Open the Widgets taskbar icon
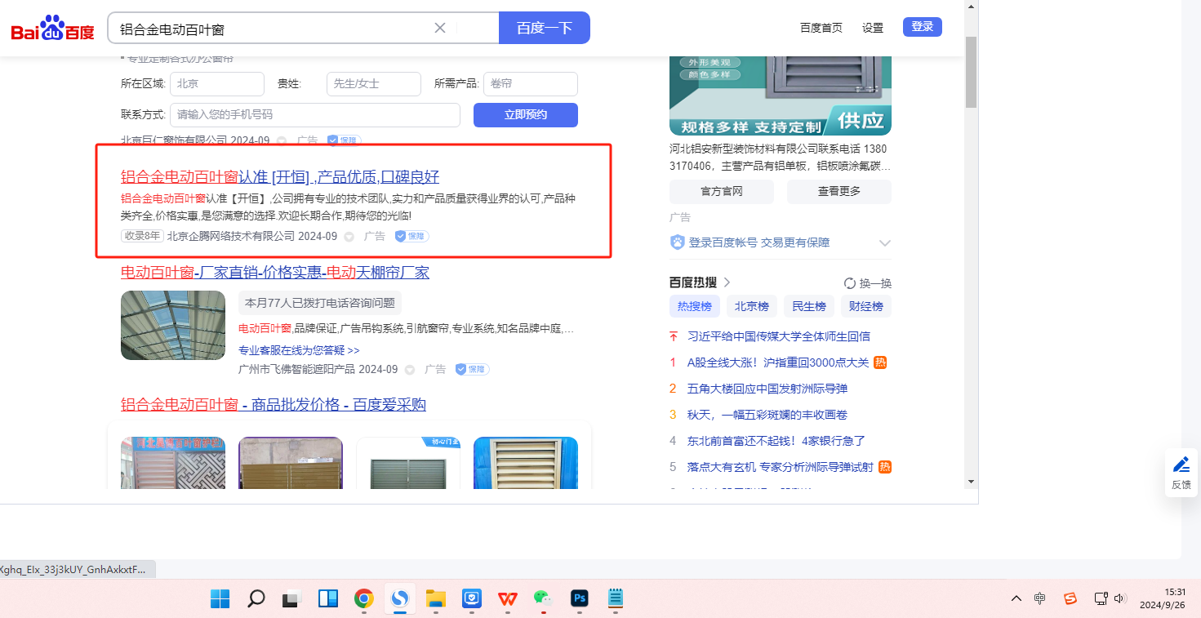 coord(328,599)
